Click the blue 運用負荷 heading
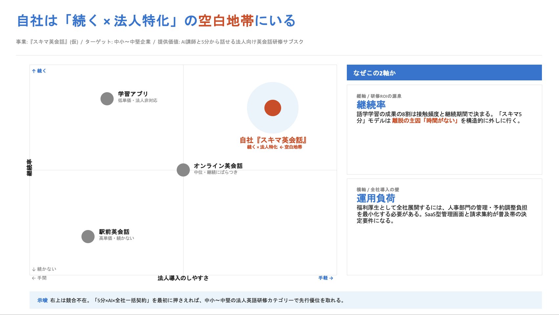The width and height of the screenshot is (559, 315). (376, 199)
